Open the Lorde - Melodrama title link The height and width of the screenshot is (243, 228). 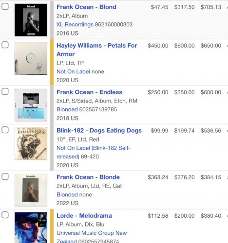84,216
